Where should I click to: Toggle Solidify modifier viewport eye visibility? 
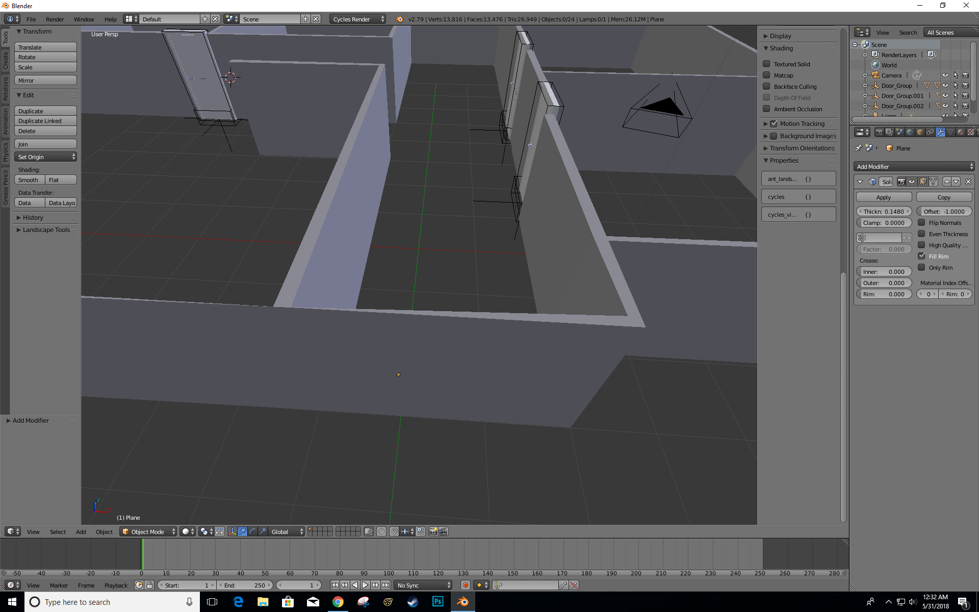click(912, 182)
